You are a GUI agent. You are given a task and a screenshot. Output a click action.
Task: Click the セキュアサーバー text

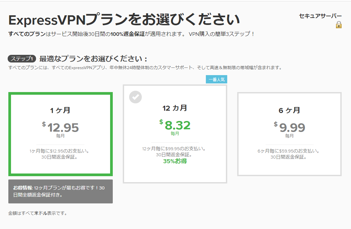320,16
